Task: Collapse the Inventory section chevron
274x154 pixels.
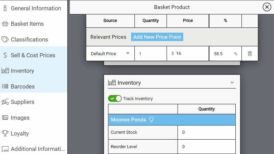Action: tap(232, 83)
